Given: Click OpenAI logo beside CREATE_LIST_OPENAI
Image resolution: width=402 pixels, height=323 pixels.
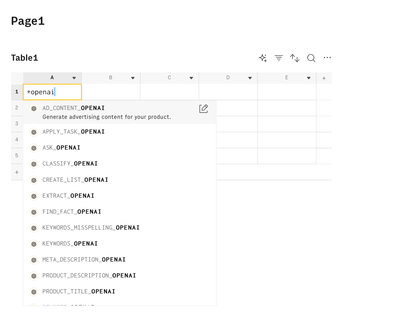Looking at the screenshot, I should tap(34, 180).
